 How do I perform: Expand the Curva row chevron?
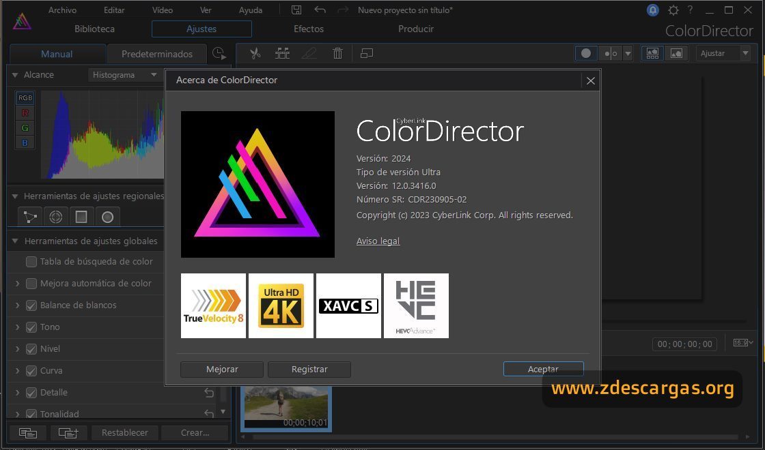18,371
